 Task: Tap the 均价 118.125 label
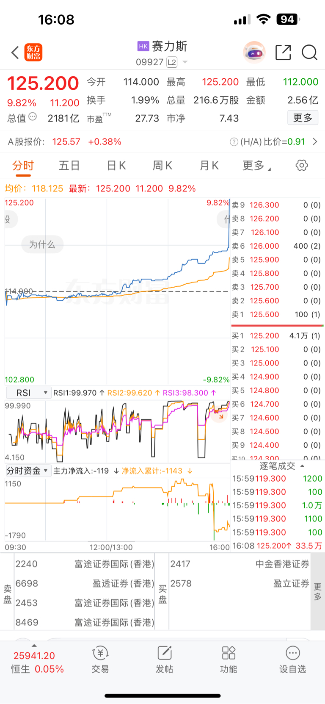34,188
